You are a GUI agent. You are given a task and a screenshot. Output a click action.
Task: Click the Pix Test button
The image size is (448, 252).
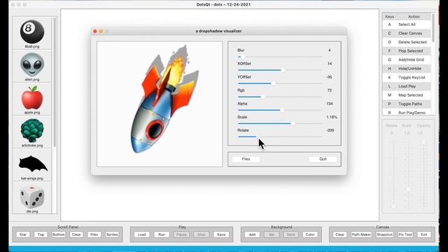click(x=405, y=234)
